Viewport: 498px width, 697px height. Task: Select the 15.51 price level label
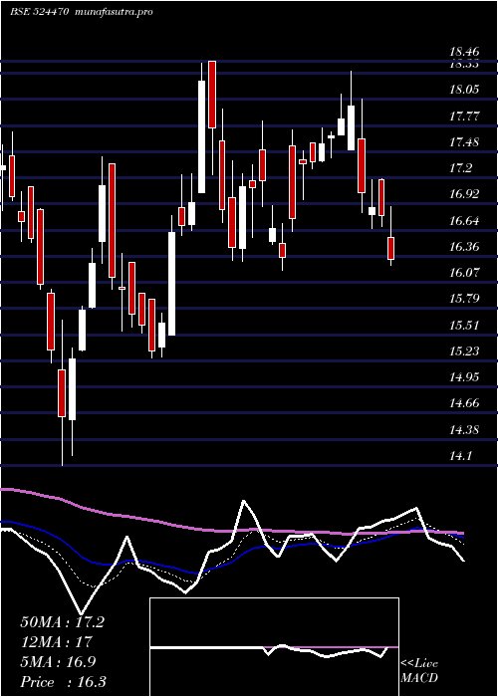465,325
